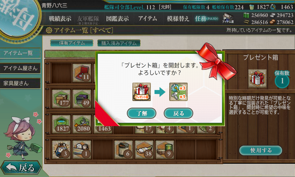Click the red box item with count 11
295x177 pixels.
click(82, 73)
